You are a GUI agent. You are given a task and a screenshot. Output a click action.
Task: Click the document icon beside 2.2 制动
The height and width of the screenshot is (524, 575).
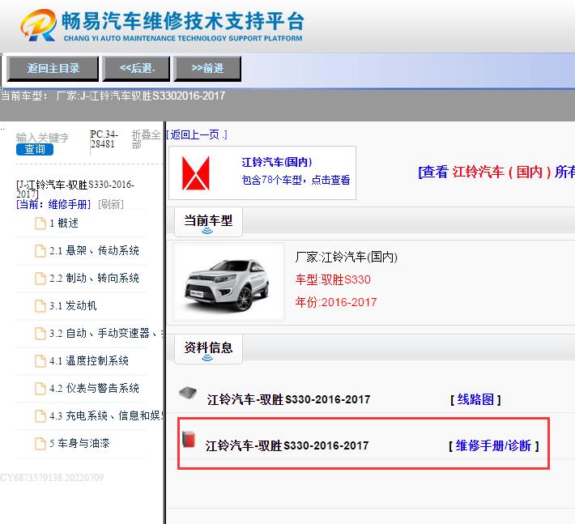point(40,279)
